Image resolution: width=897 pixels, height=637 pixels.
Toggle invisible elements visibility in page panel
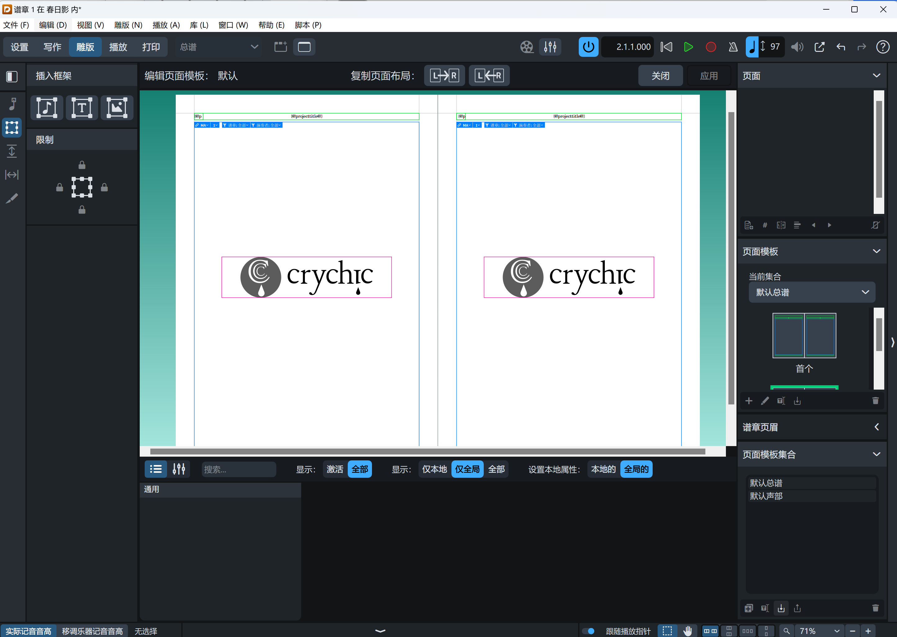click(876, 225)
